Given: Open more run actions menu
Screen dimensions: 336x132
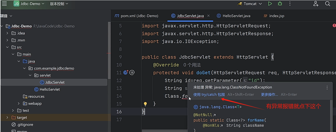Looking at the screenshot, I should [x=290, y=4].
